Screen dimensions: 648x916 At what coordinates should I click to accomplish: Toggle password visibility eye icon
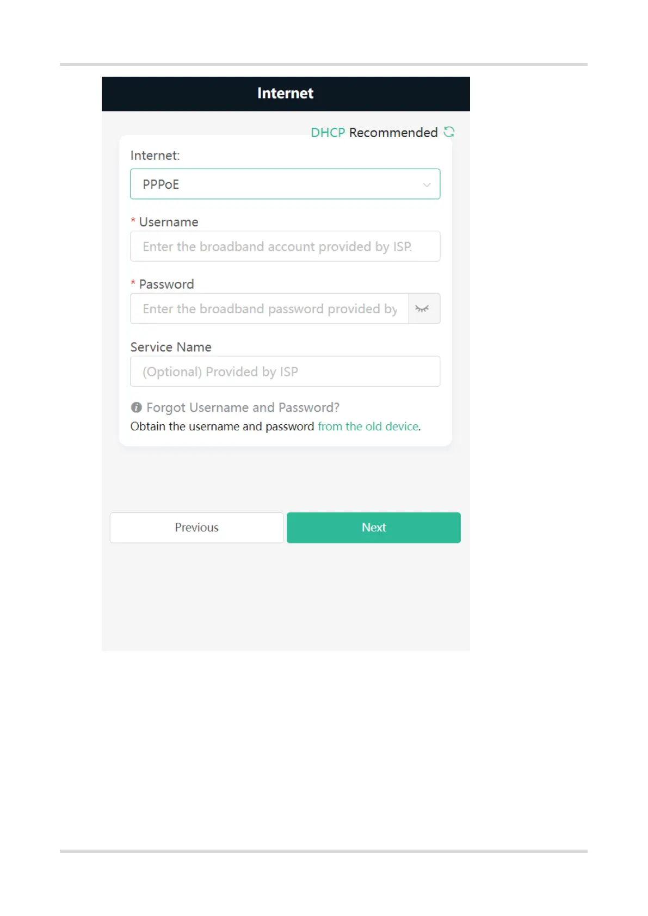423,309
